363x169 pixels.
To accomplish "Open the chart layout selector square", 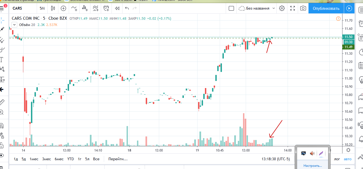I will click(x=231, y=8).
